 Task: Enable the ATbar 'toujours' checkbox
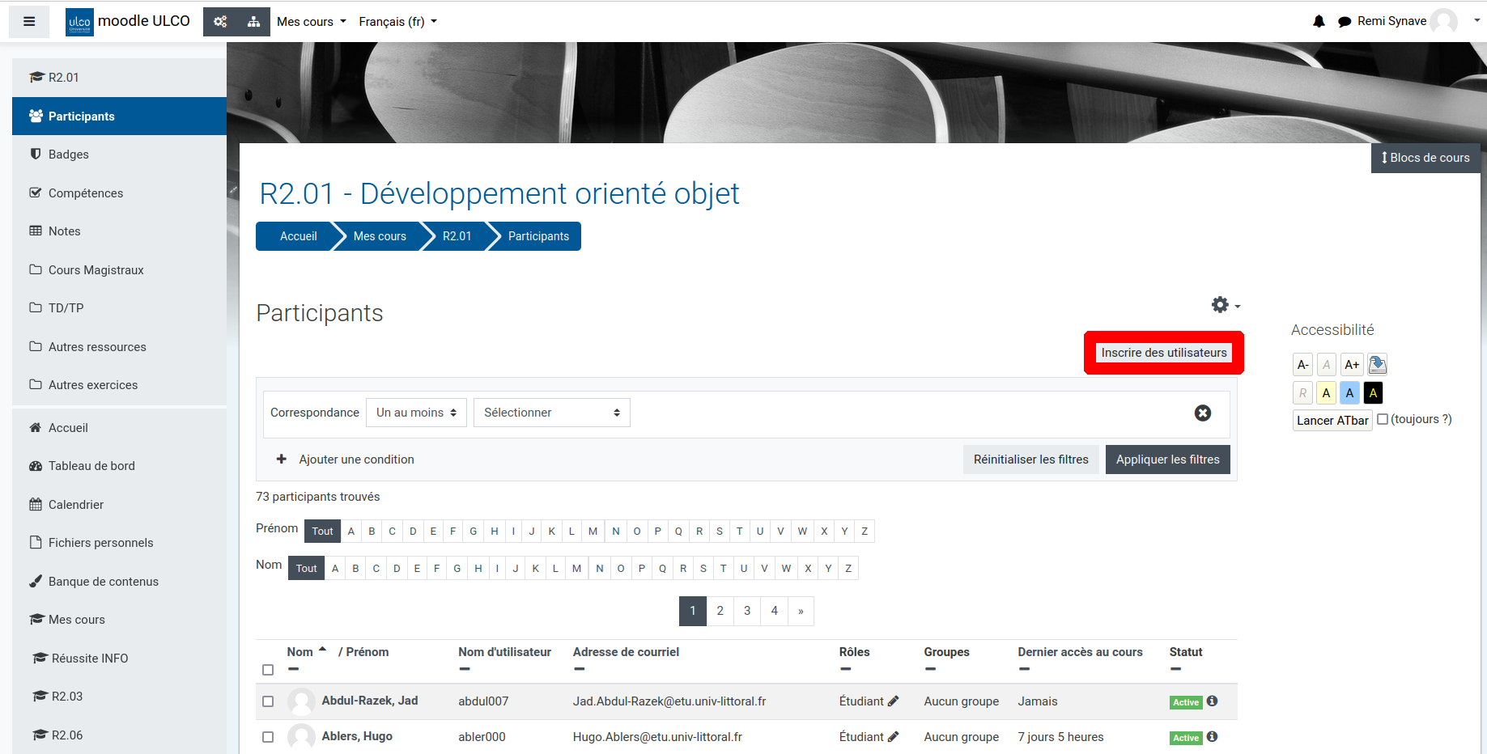point(1383,419)
